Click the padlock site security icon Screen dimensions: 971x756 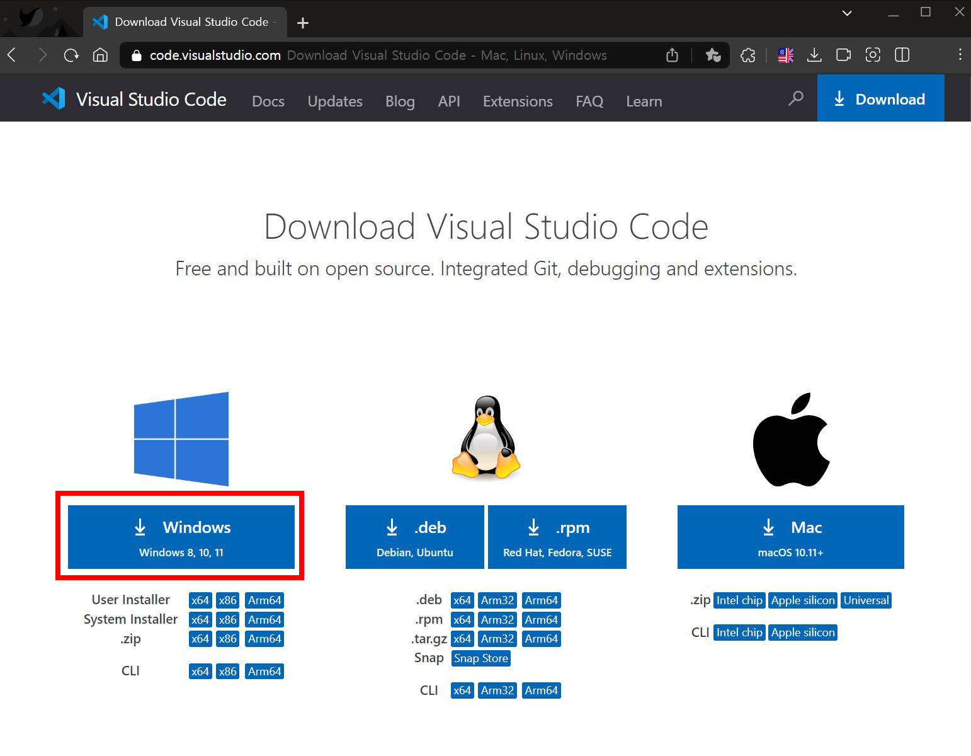coord(136,55)
